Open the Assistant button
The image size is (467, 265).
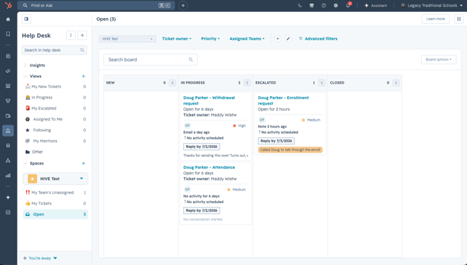(x=376, y=6)
